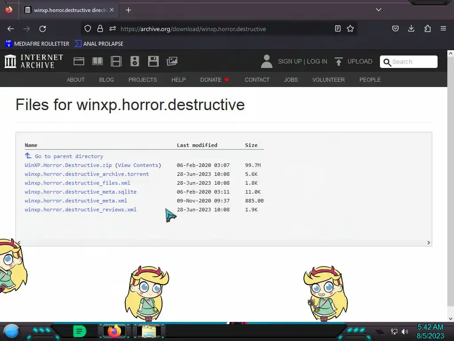Open File Explorer from taskbar
Screen dimensions: 454x341
tap(149, 331)
